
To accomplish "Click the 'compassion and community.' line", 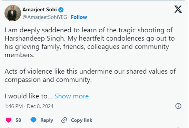I will click(x=48, y=80).
